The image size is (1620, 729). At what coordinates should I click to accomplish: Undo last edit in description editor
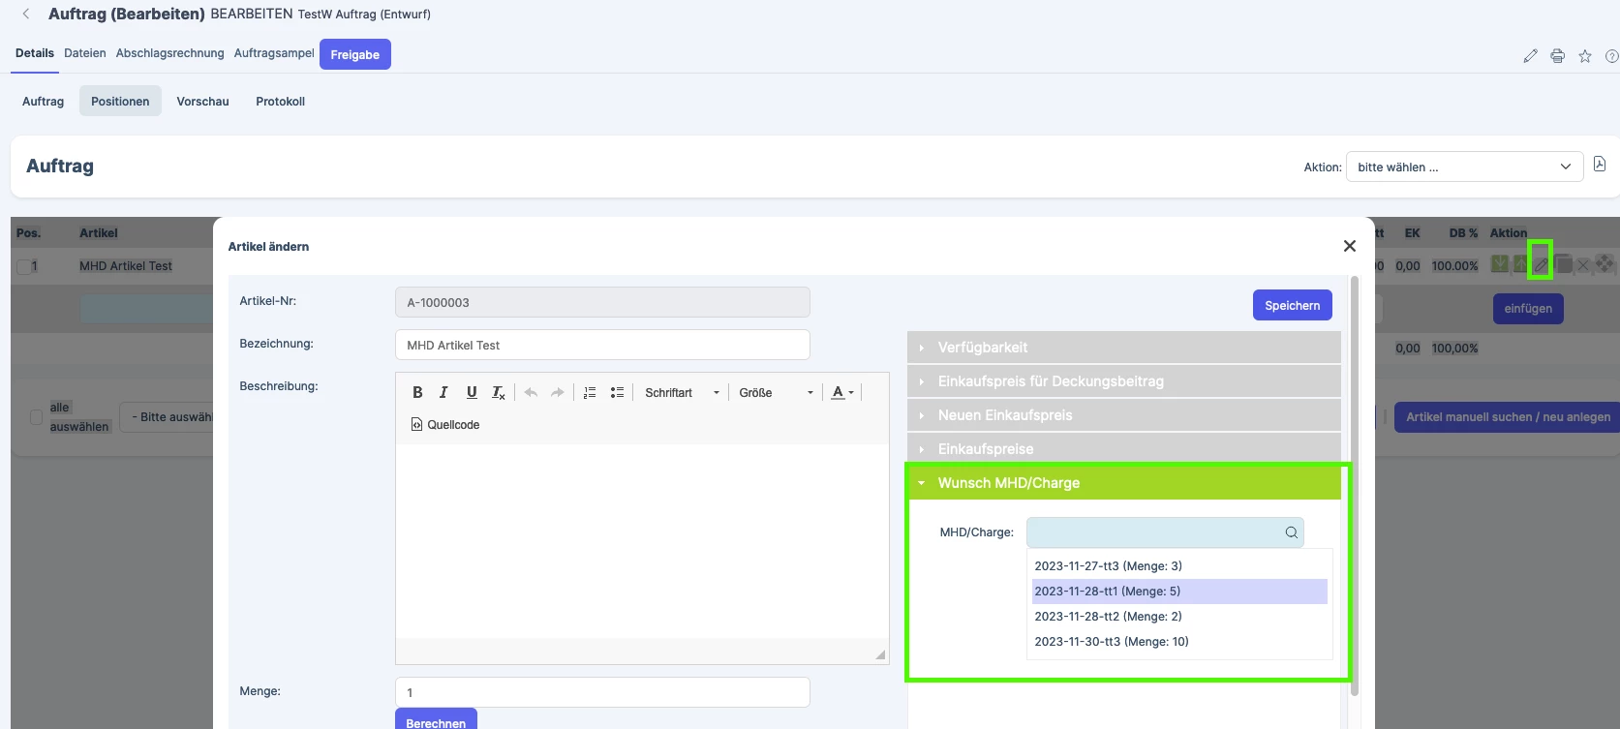click(531, 392)
